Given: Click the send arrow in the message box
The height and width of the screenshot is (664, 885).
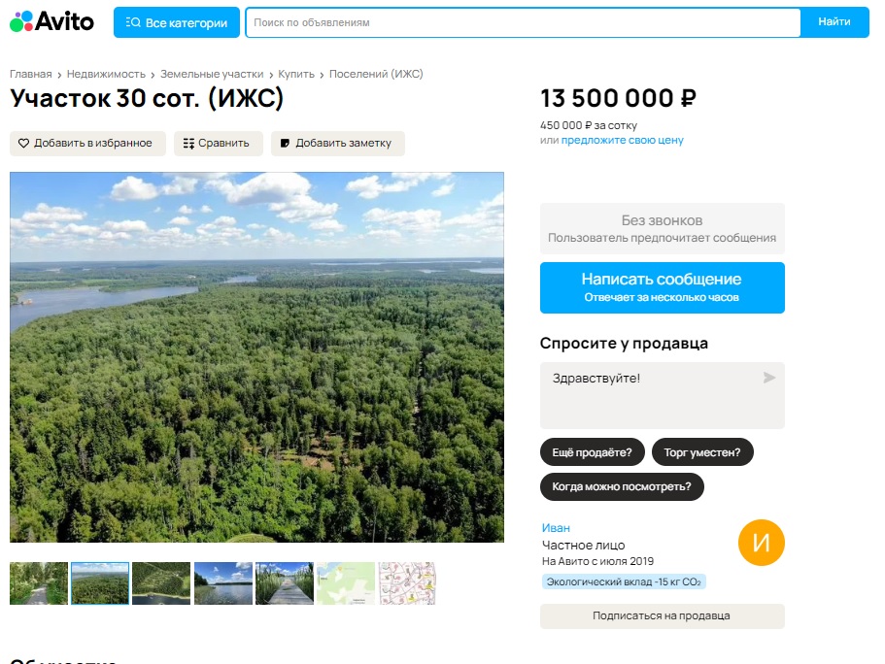Looking at the screenshot, I should point(769,378).
